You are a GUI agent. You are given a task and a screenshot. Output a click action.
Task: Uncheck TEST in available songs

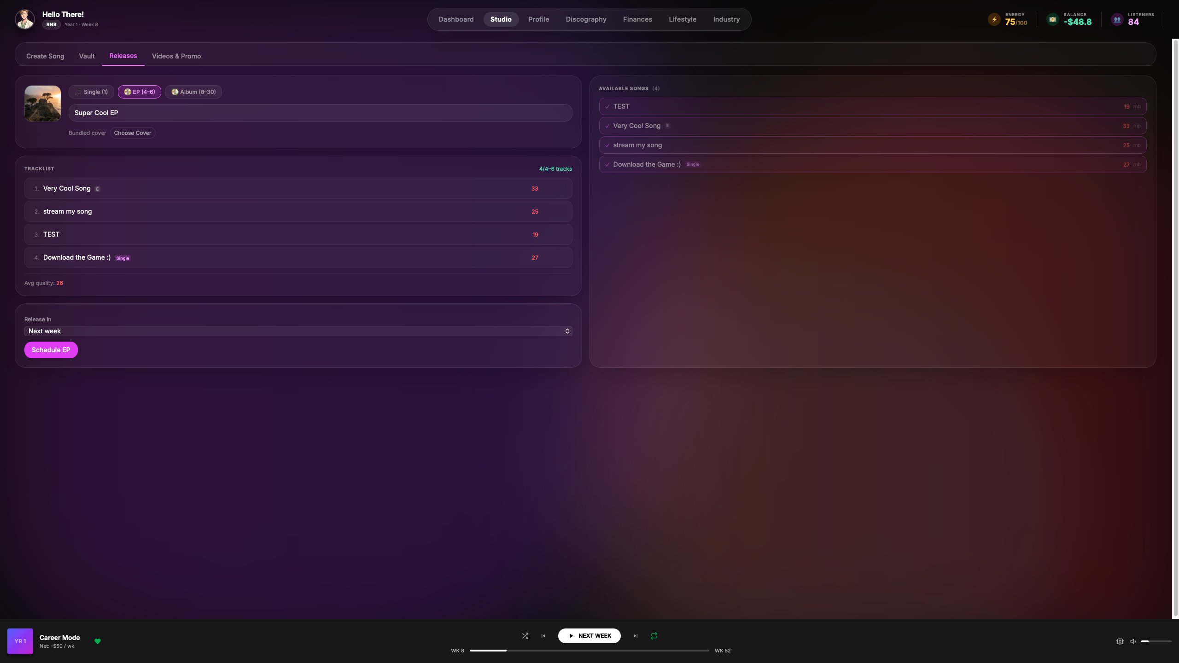click(x=607, y=107)
